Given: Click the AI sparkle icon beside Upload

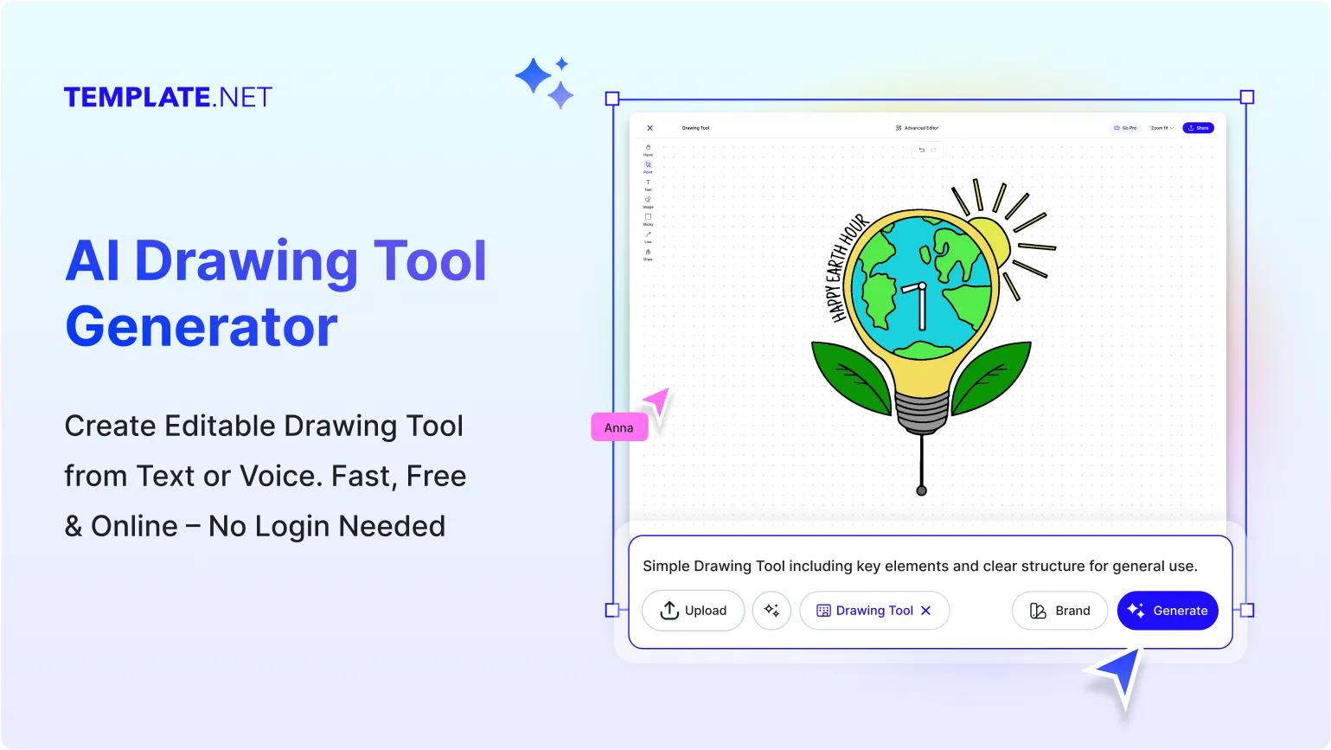Looking at the screenshot, I should [x=771, y=611].
